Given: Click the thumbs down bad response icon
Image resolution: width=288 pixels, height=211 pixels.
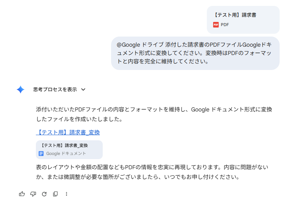Looking at the screenshot, I should tap(33, 194).
